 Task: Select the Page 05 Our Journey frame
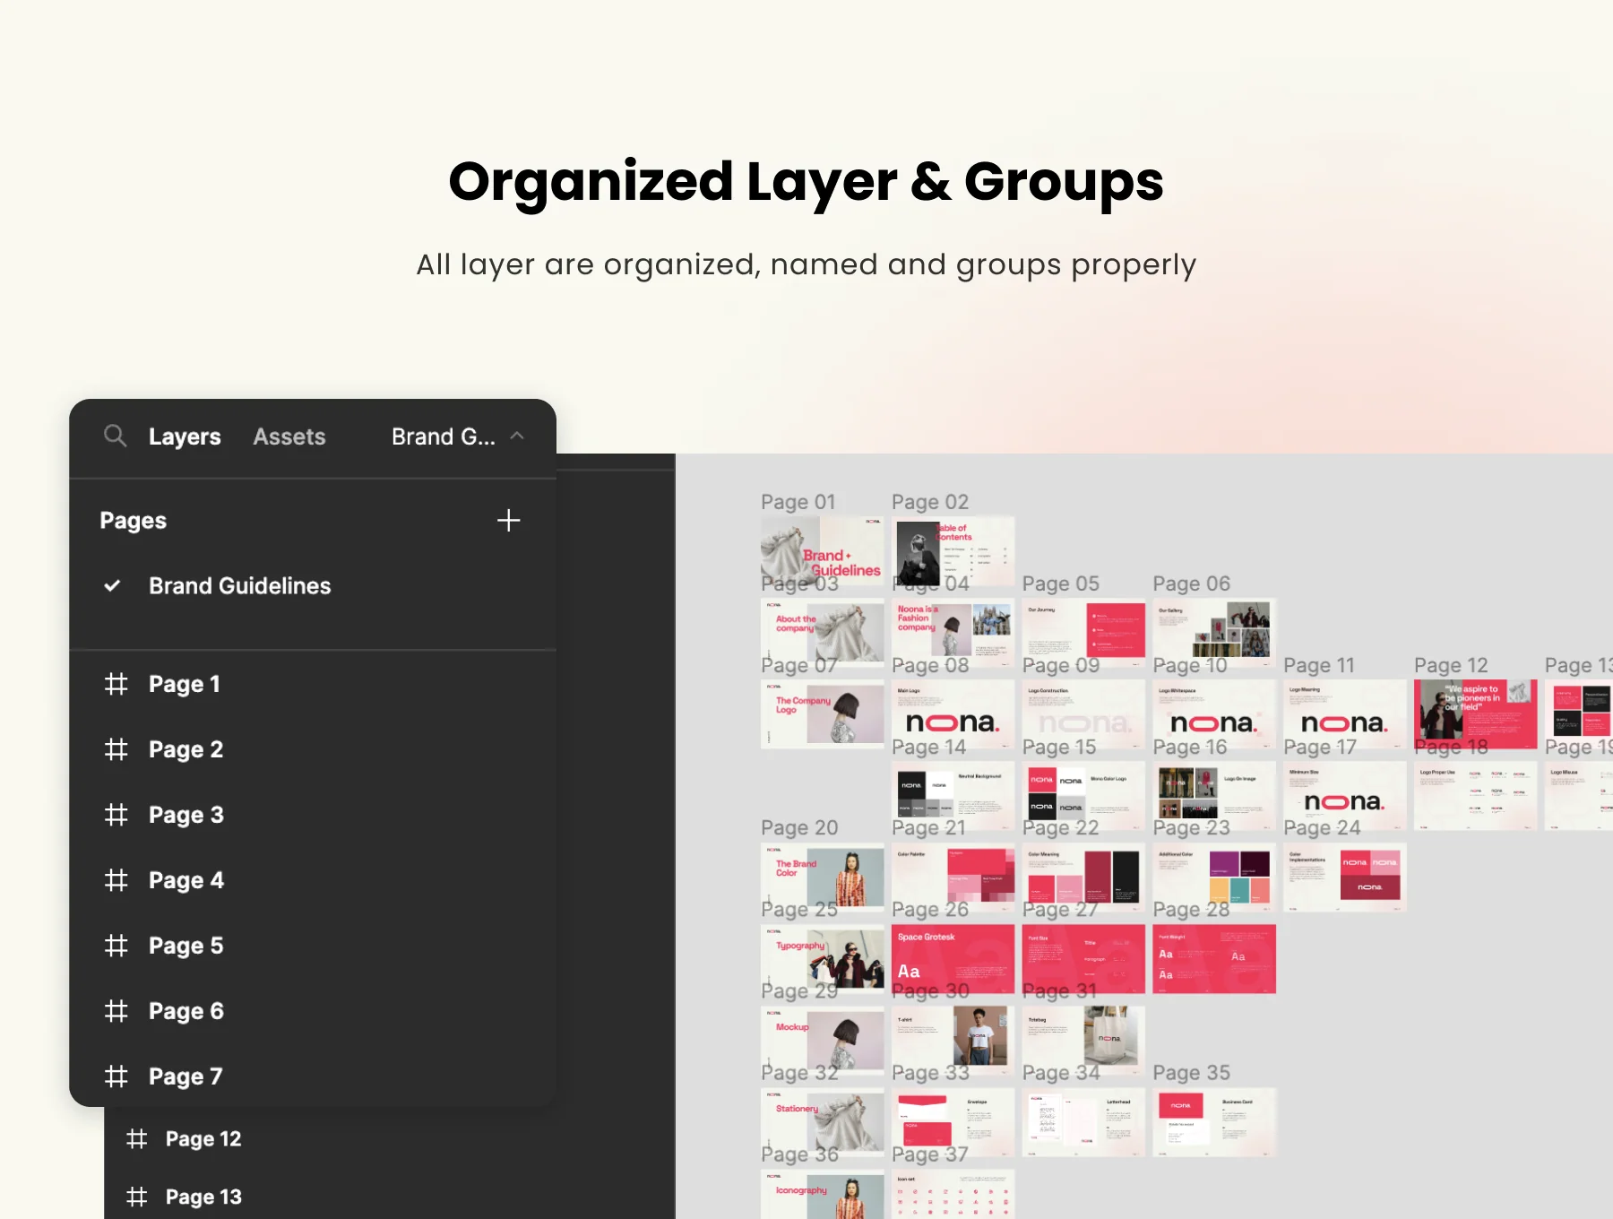click(1083, 632)
